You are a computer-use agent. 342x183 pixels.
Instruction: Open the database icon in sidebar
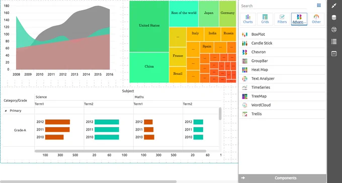tap(334, 18)
